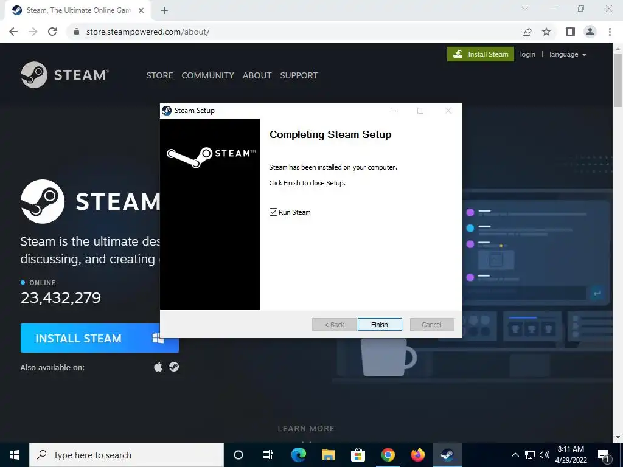Open Chrome's three-dot menu
623x467 pixels.
(x=610, y=32)
